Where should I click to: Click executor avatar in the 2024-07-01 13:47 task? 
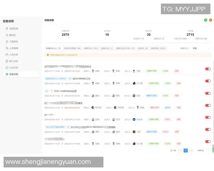(134, 132)
